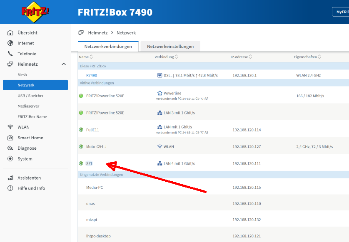The image size is (349, 242).
Task: Click the lhtpc-desktop device name
Action: (98, 236)
